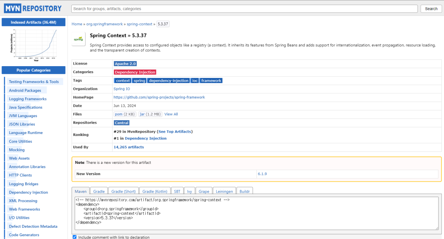Open the Spring IO organization link
444x239 pixels.
(122, 89)
